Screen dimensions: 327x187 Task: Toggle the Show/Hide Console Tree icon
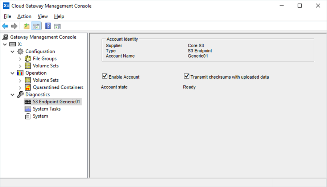pos(36,26)
